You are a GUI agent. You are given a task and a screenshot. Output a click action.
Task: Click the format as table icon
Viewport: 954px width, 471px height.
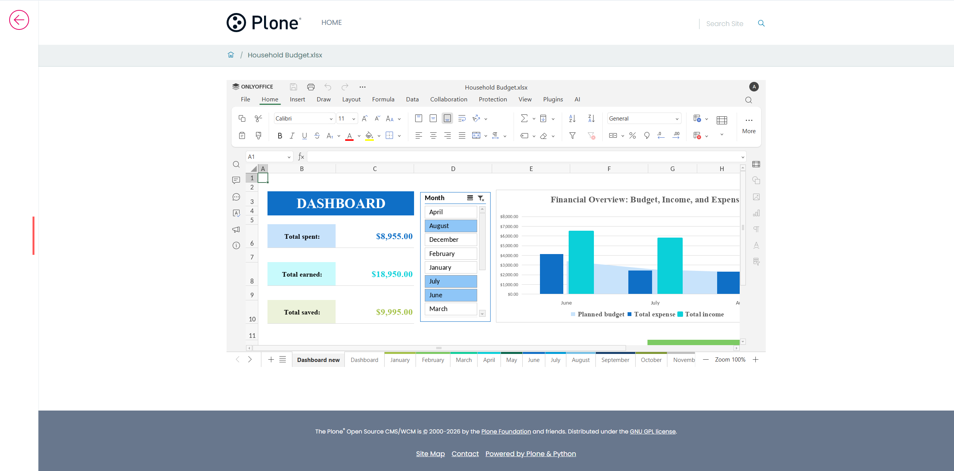pos(722,120)
